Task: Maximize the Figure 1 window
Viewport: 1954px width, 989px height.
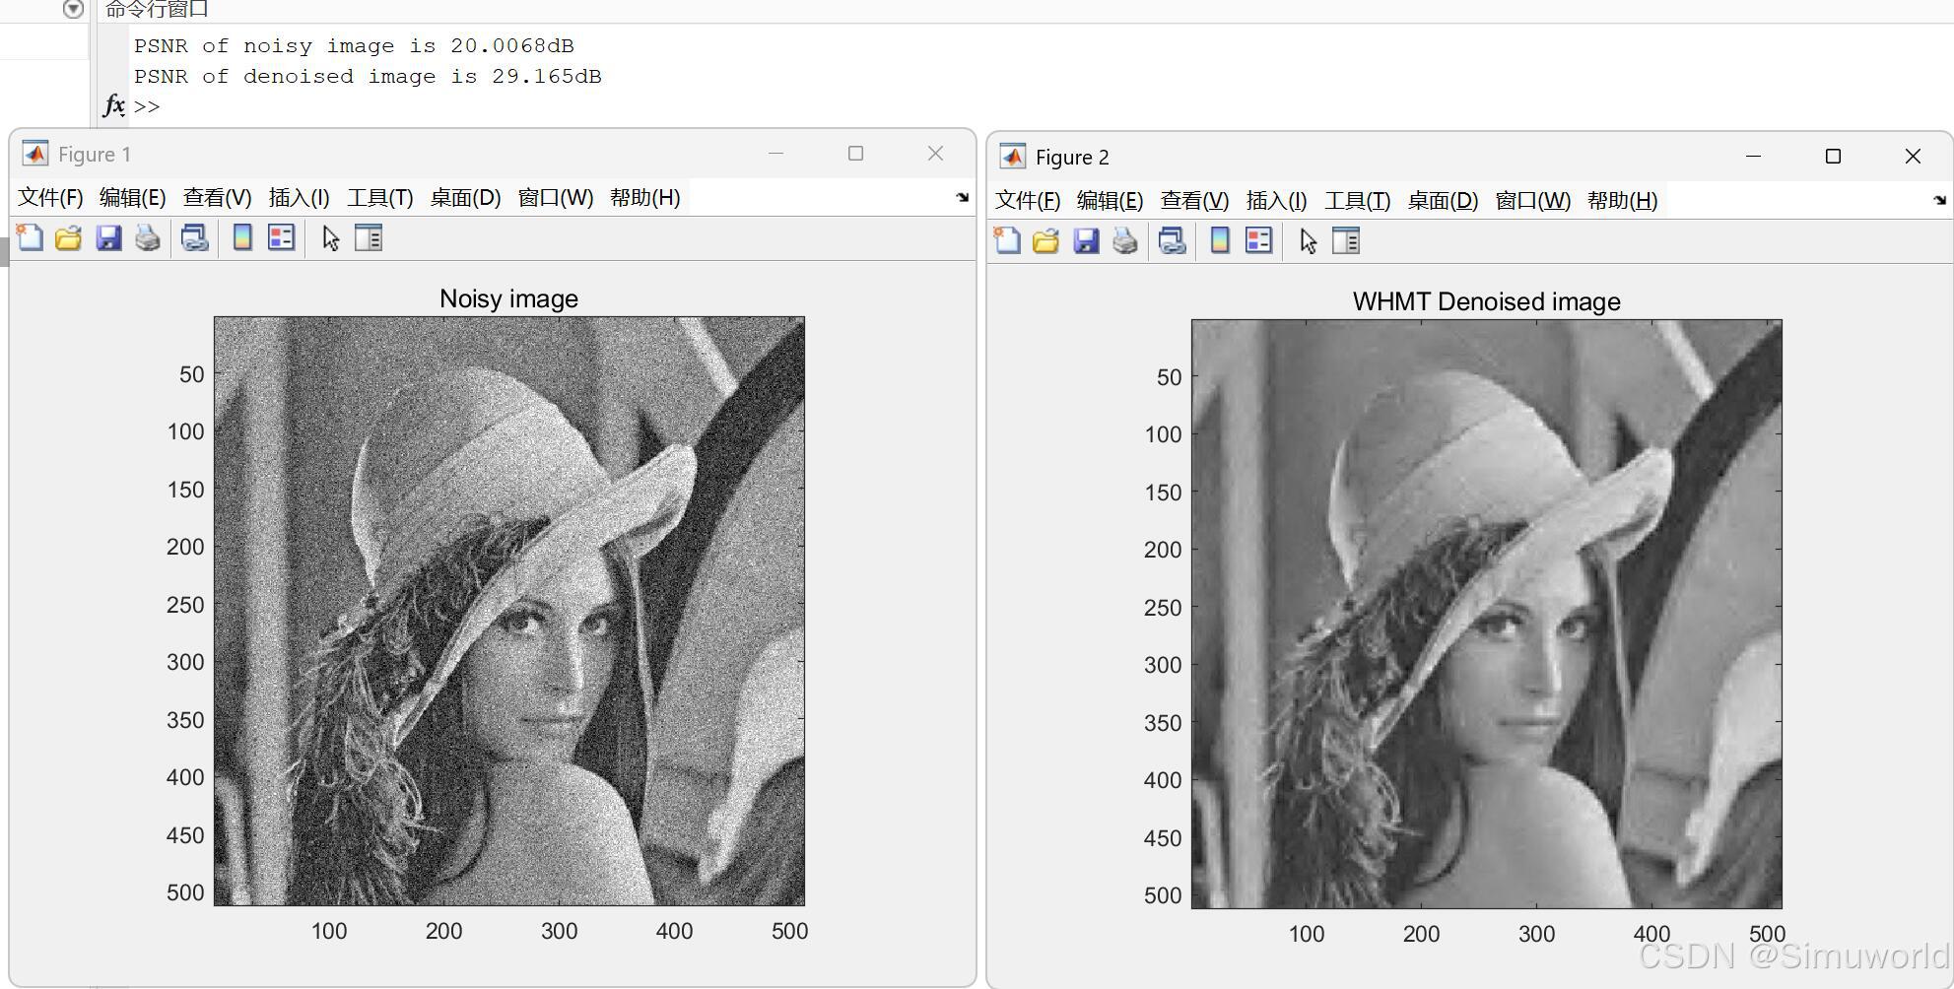Action: pyautogui.click(x=855, y=153)
